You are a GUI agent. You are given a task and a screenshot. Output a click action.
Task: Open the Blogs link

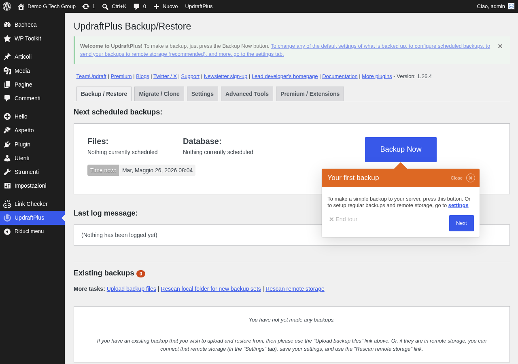[142, 76]
